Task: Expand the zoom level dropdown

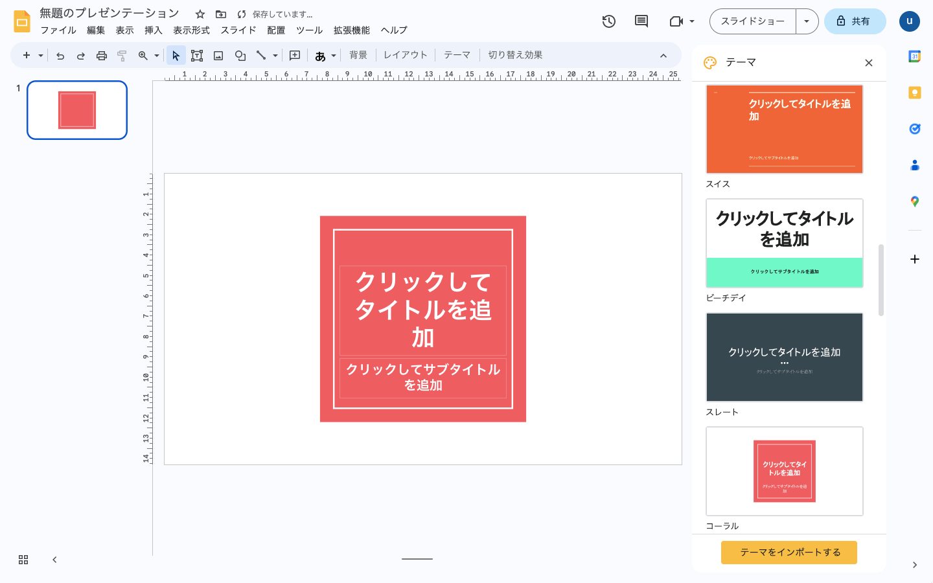Action: [x=157, y=56]
